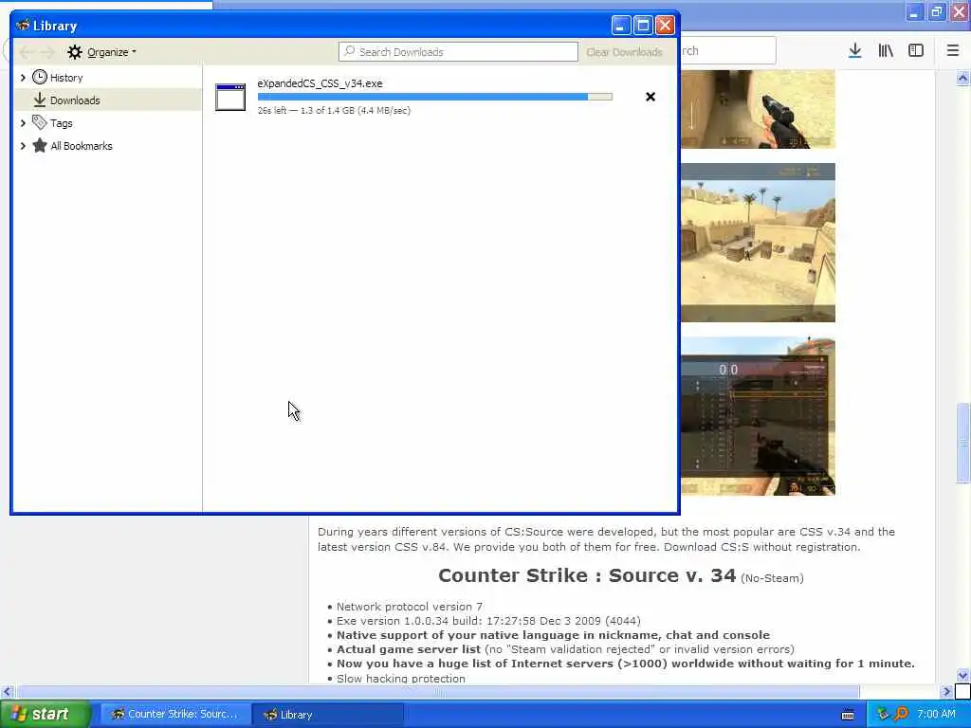Image resolution: width=971 pixels, height=728 pixels.
Task: Click the Downloads arrow icon in sidebar
Action: tap(40, 100)
